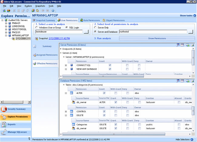Expand the CONTROL permission row
The height and width of the screenshot is (142, 197).
(66, 112)
